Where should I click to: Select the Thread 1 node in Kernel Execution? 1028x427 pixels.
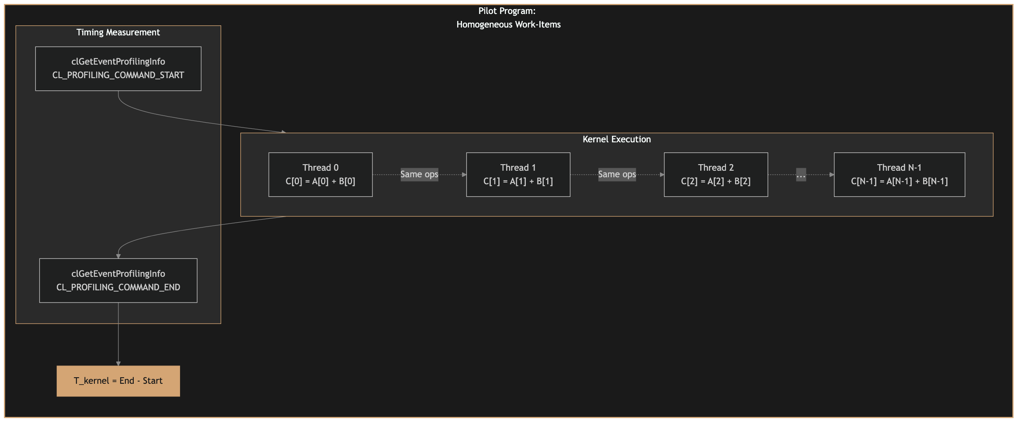coord(518,174)
